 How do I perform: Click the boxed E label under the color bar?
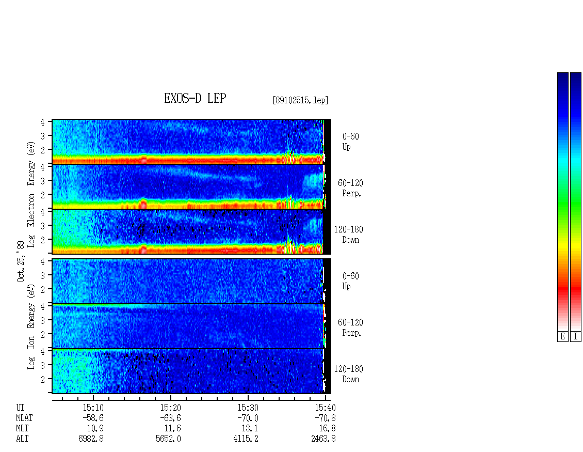click(562, 337)
